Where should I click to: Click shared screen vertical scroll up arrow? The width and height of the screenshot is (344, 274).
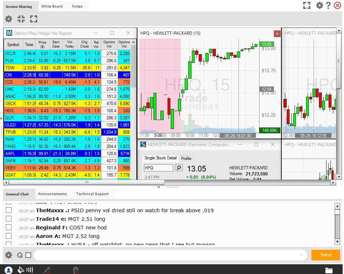pyautogui.click(x=339, y=30)
